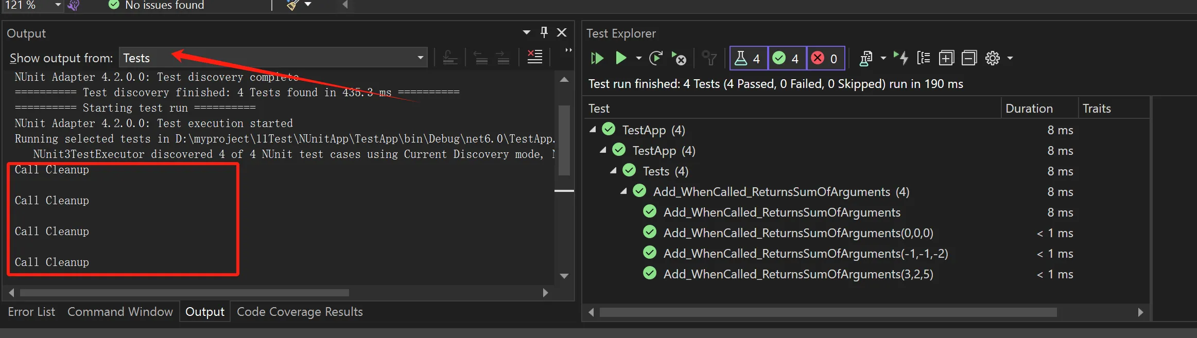
Task: Click the 'Test run finished' summary text
Action: [776, 84]
